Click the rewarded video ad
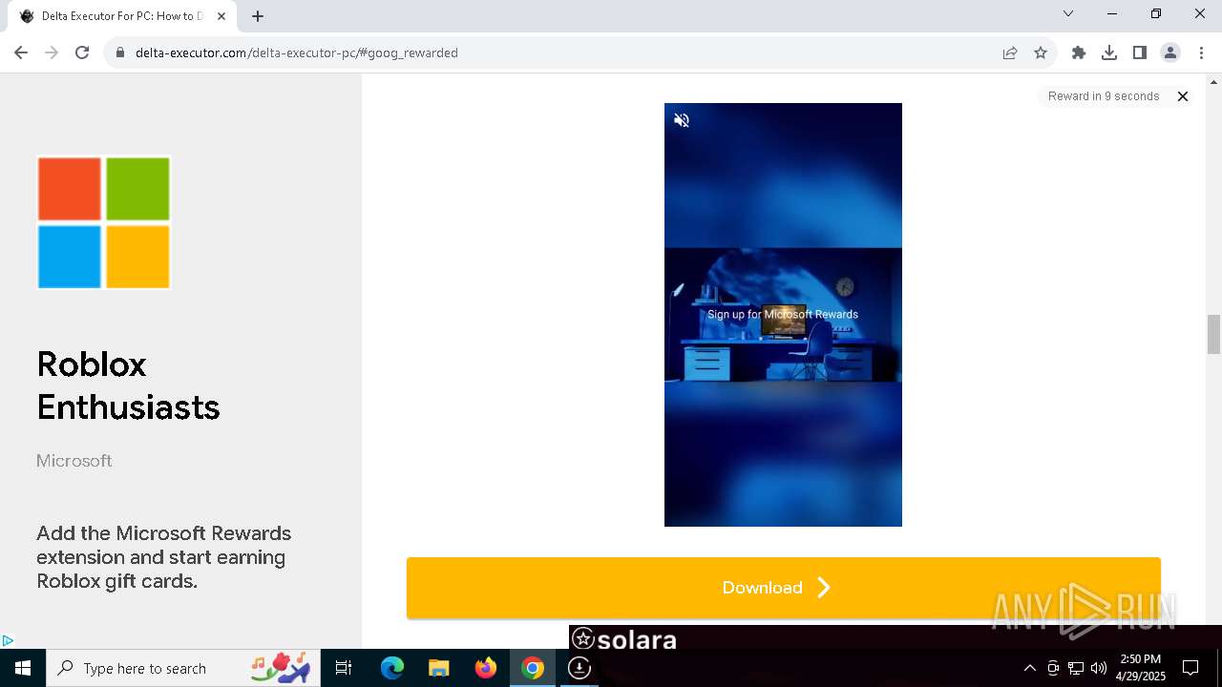This screenshot has height=687, width=1222. click(783, 315)
